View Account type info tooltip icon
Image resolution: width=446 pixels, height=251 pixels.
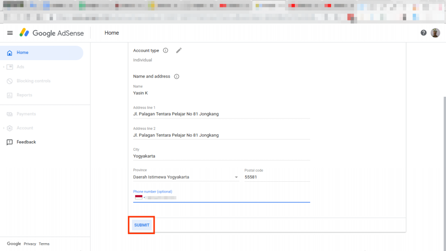pos(166,50)
